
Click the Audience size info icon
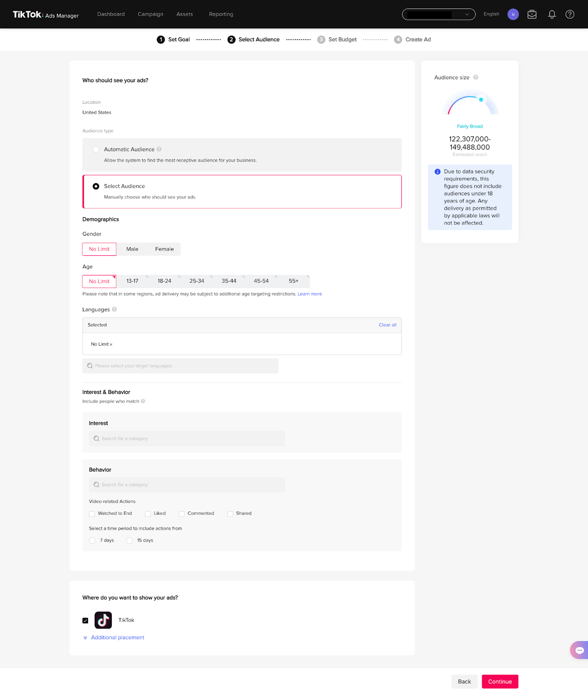click(476, 77)
